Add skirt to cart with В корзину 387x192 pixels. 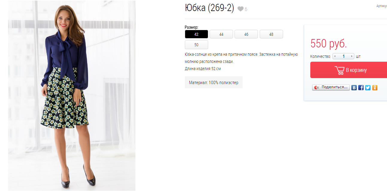click(349, 70)
